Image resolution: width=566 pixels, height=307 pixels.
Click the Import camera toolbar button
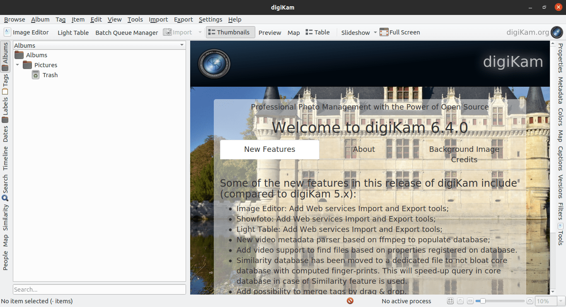178,32
